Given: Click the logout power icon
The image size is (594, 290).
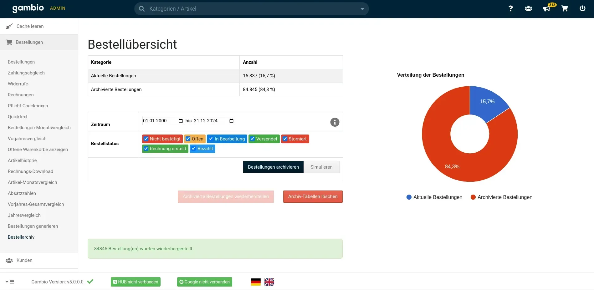Looking at the screenshot, I should pyautogui.click(x=582, y=8).
